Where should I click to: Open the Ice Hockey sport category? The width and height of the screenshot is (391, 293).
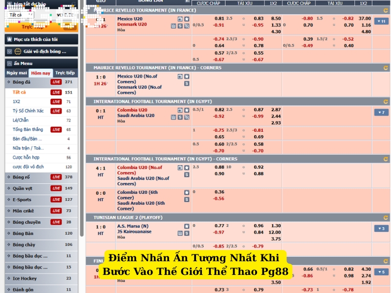coord(42,278)
